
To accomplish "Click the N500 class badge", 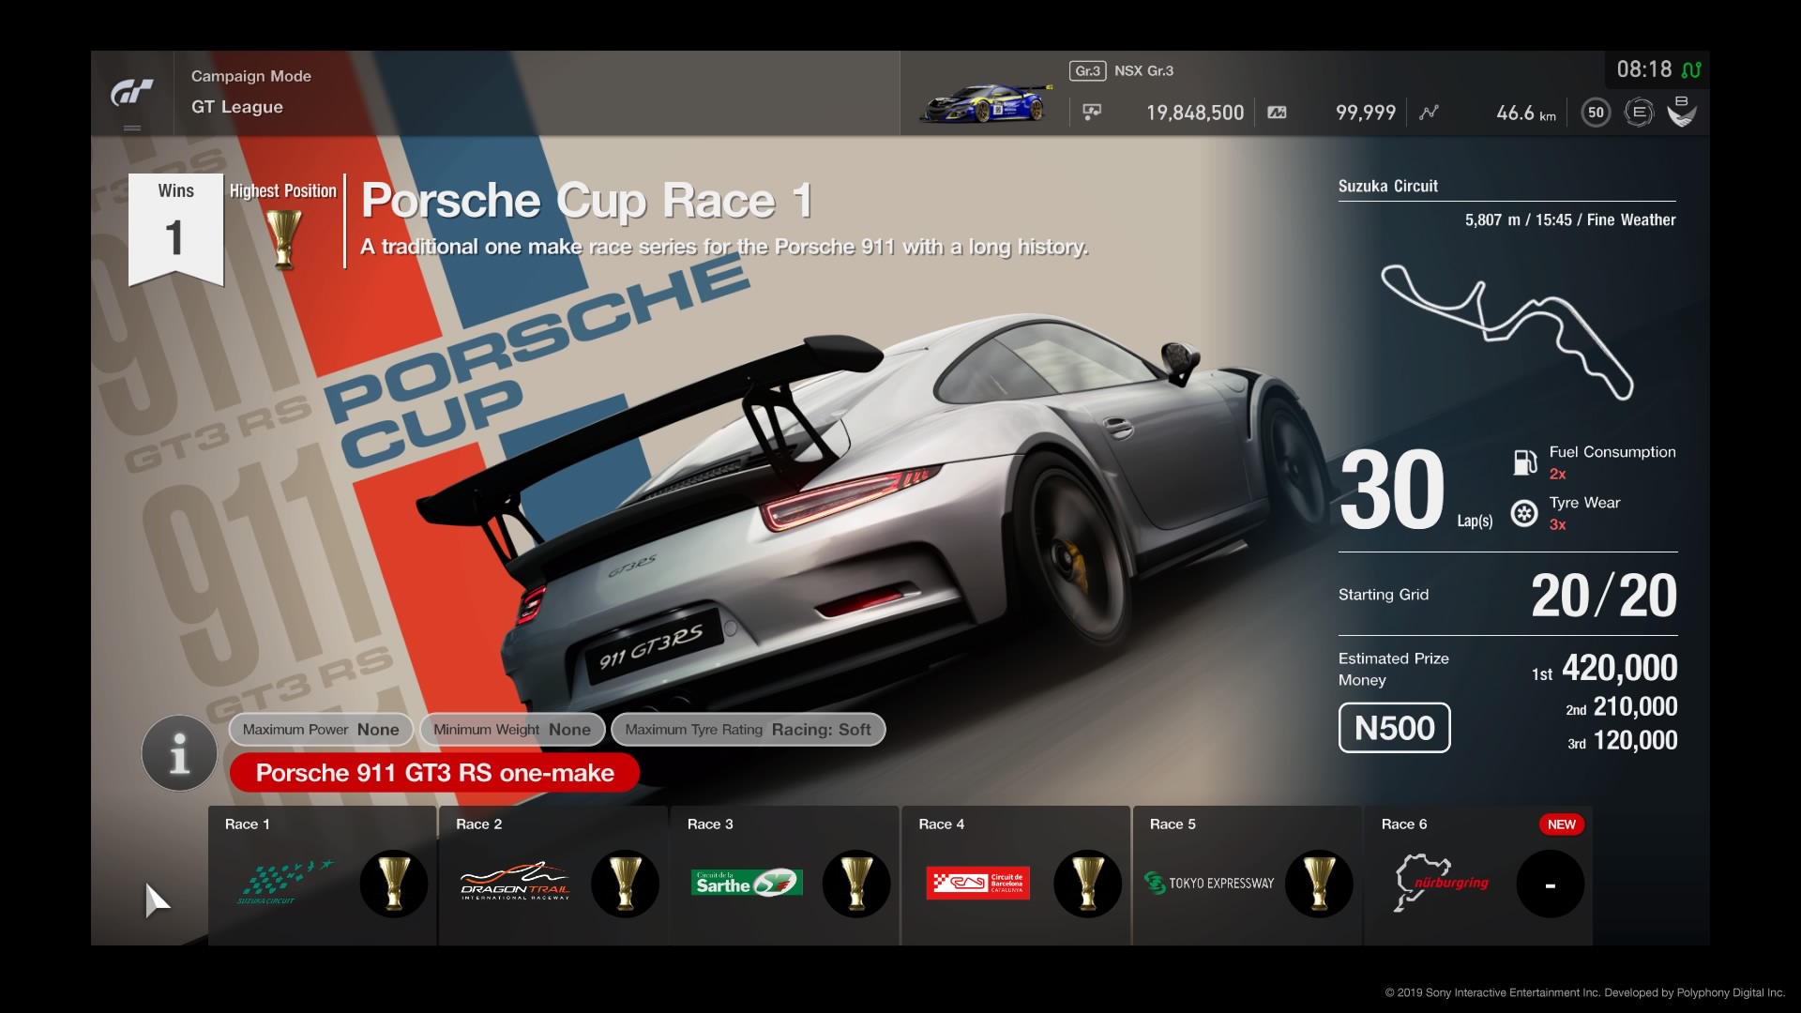I will [x=1394, y=728].
